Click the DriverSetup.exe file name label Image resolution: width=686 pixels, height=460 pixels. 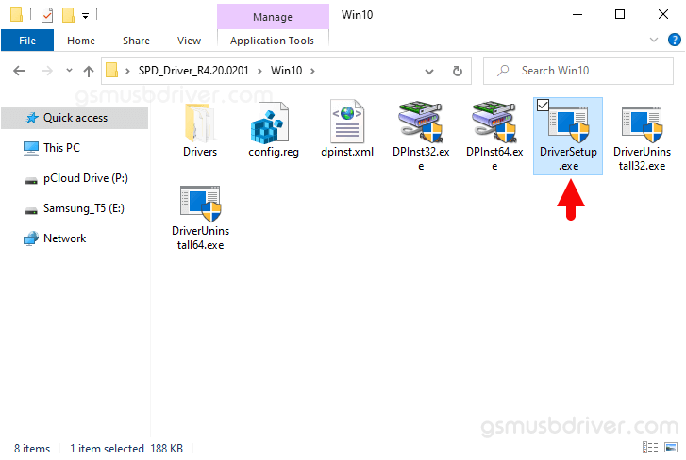(568, 159)
